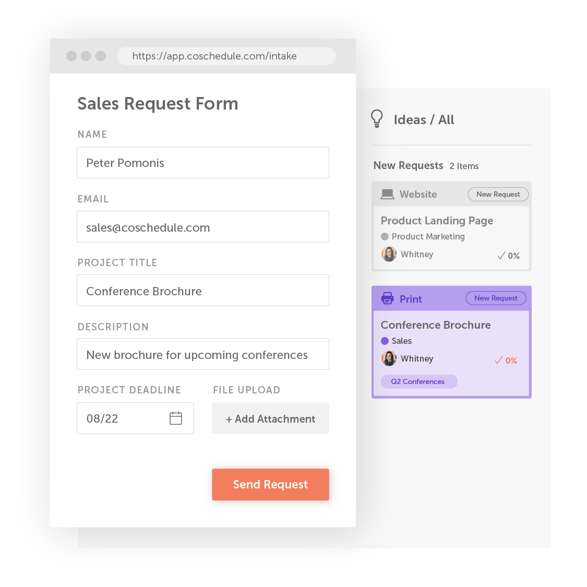Click the laptop Website icon
The height and width of the screenshot is (587, 587).
(387, 194)
